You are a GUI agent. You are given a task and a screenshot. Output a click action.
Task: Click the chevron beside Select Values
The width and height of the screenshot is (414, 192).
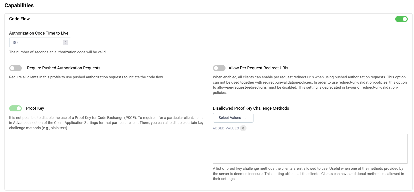245,118
